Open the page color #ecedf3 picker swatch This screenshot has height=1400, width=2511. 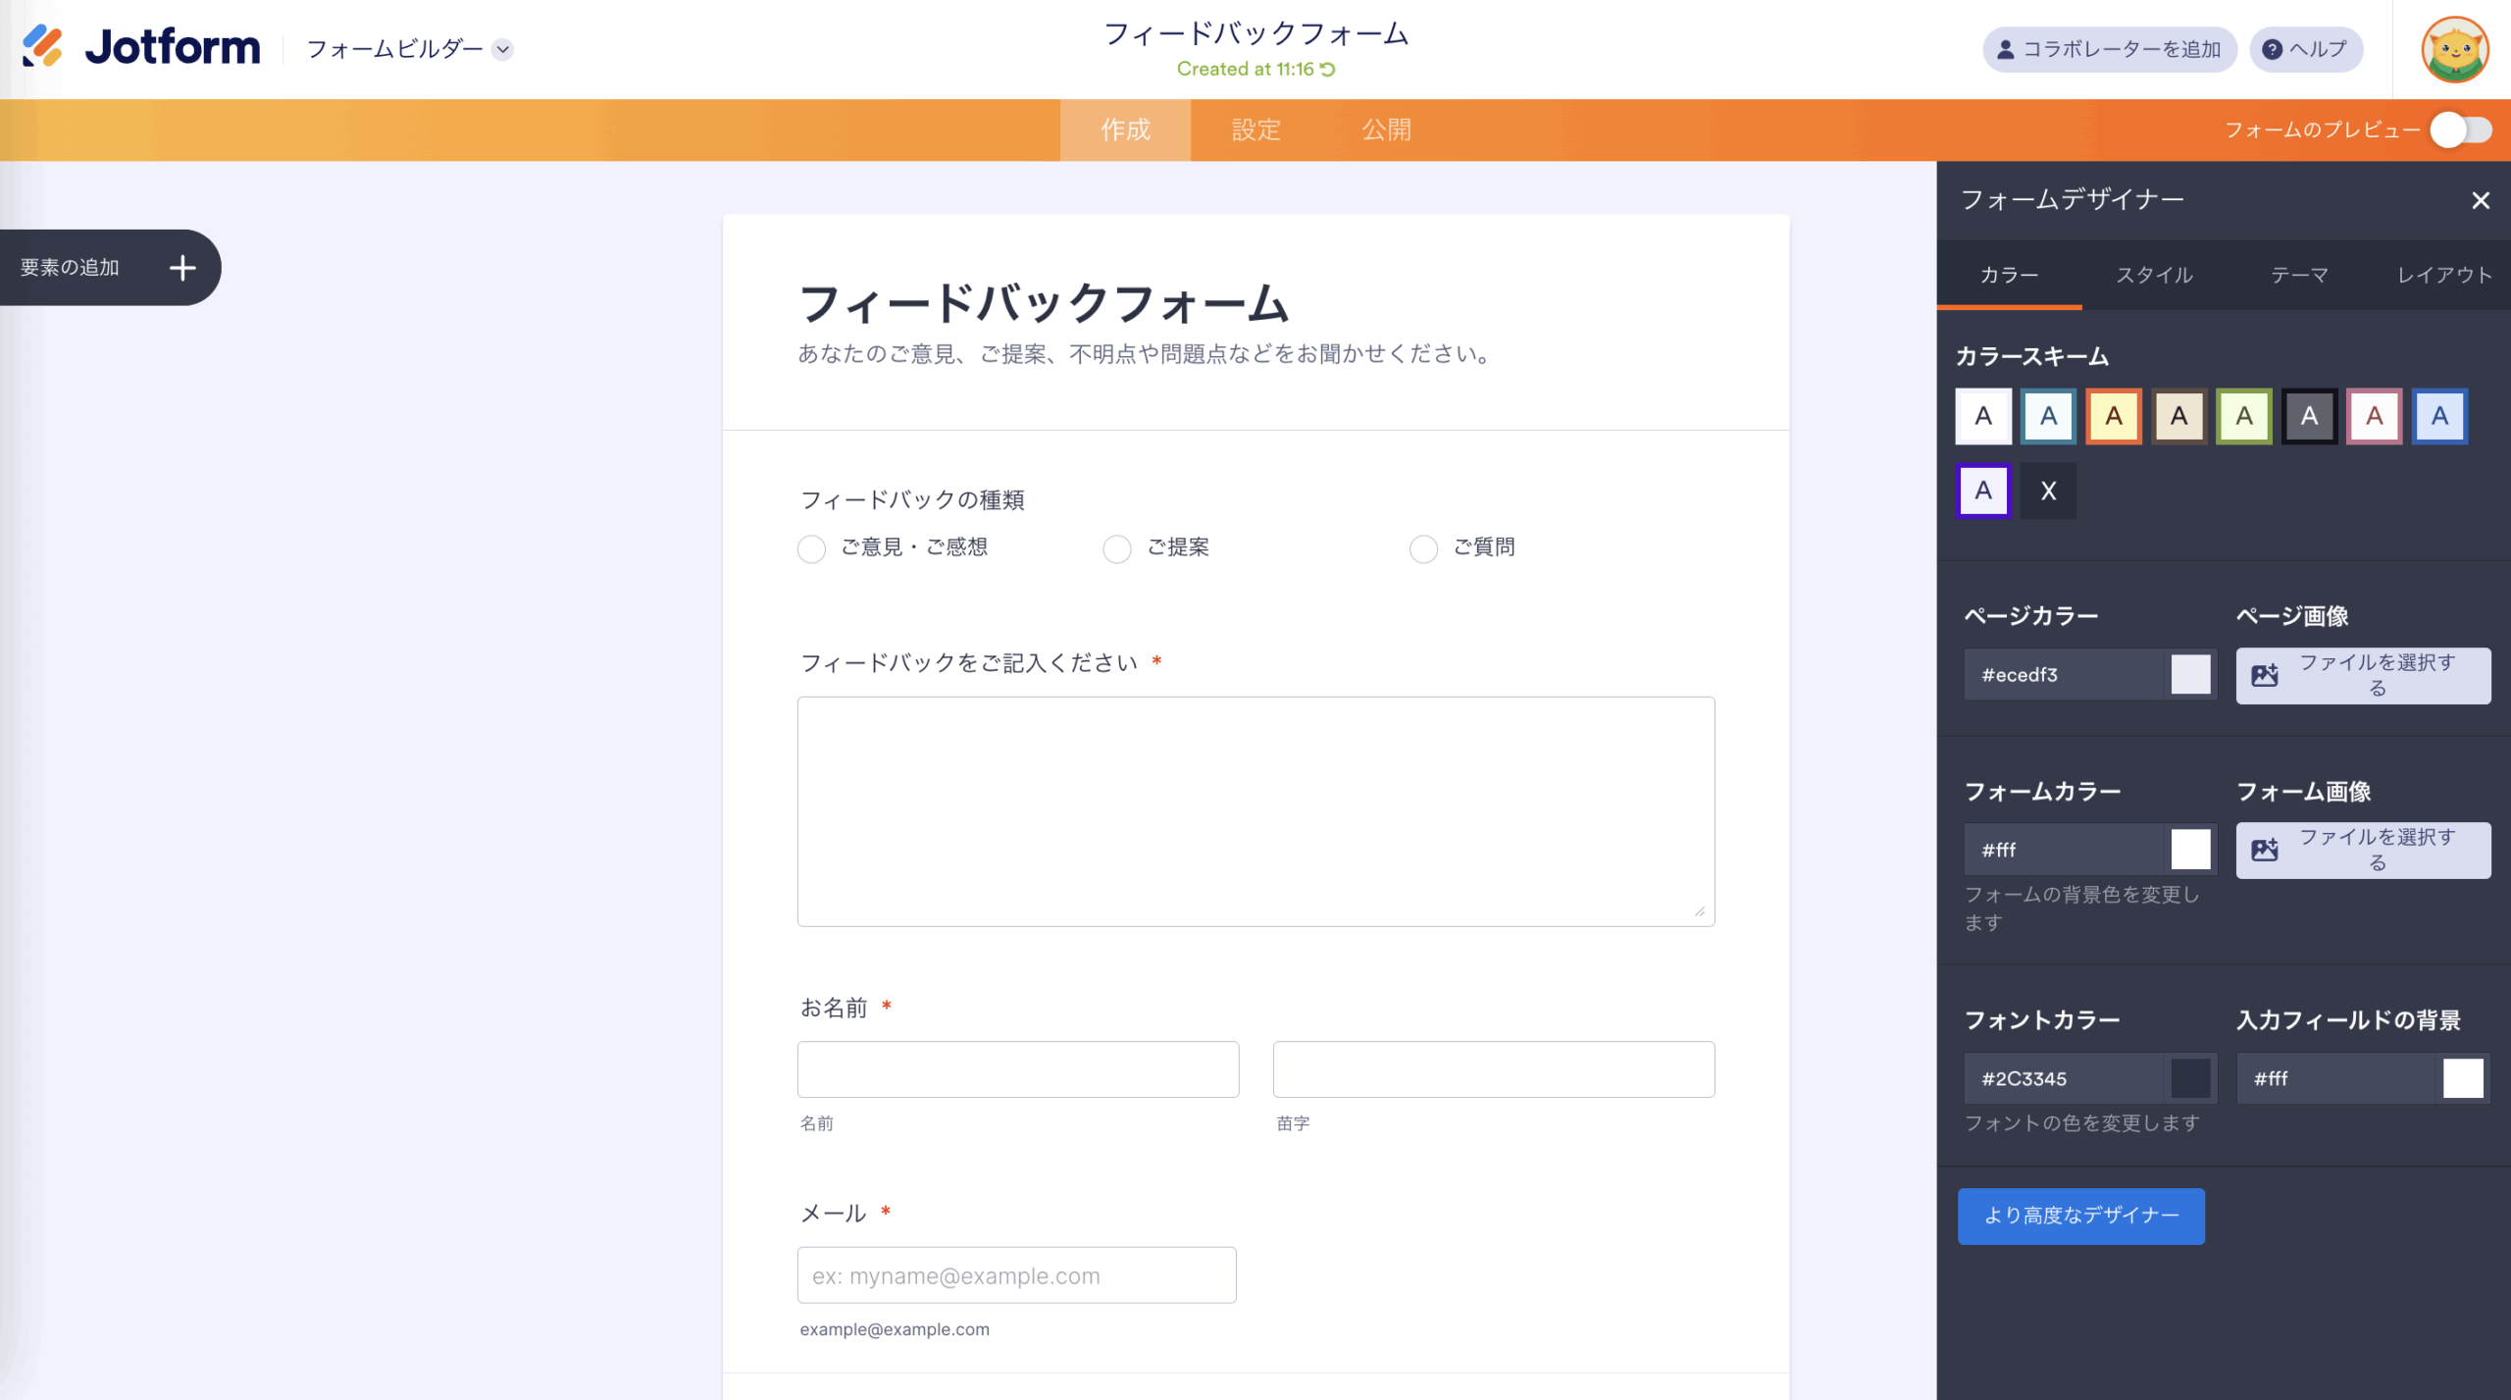click(x=2190, y=675)
